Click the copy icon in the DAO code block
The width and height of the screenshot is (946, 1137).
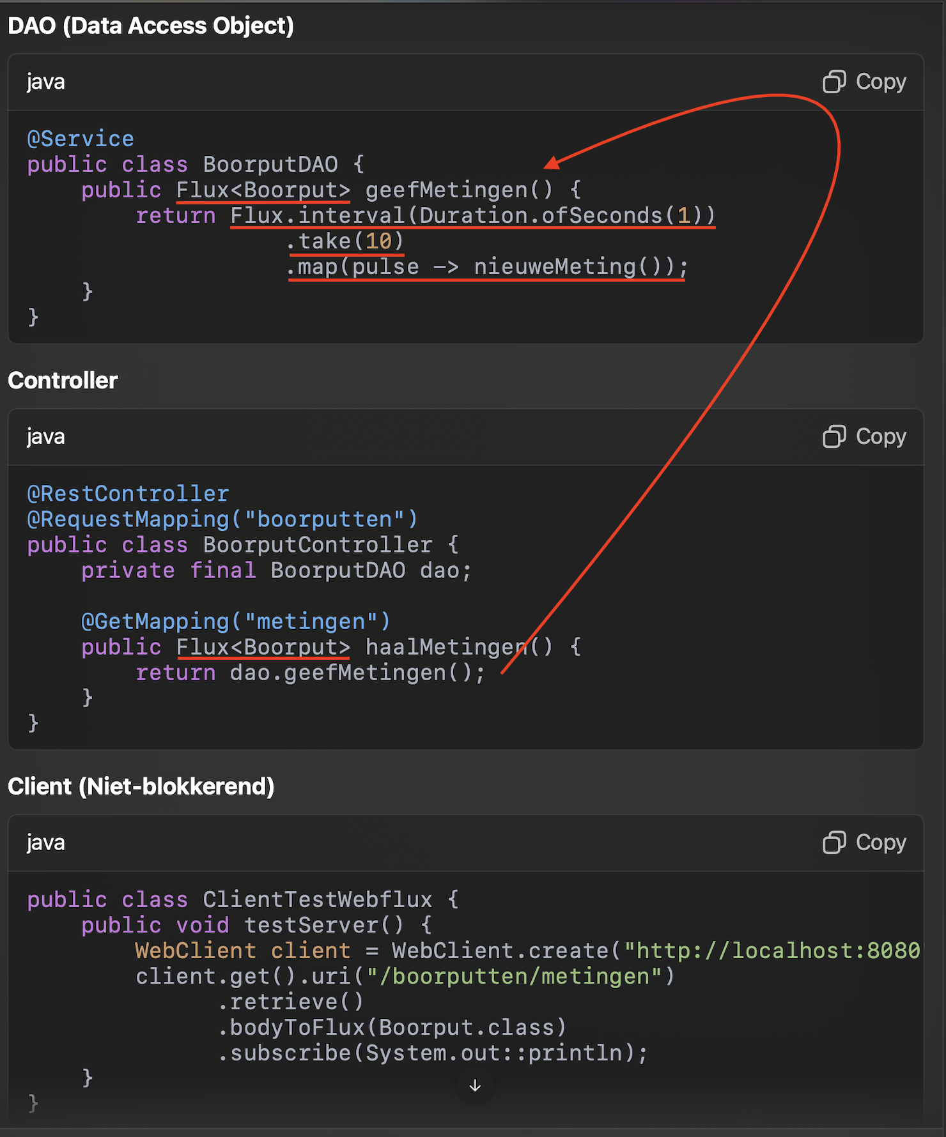pos(834,82)
